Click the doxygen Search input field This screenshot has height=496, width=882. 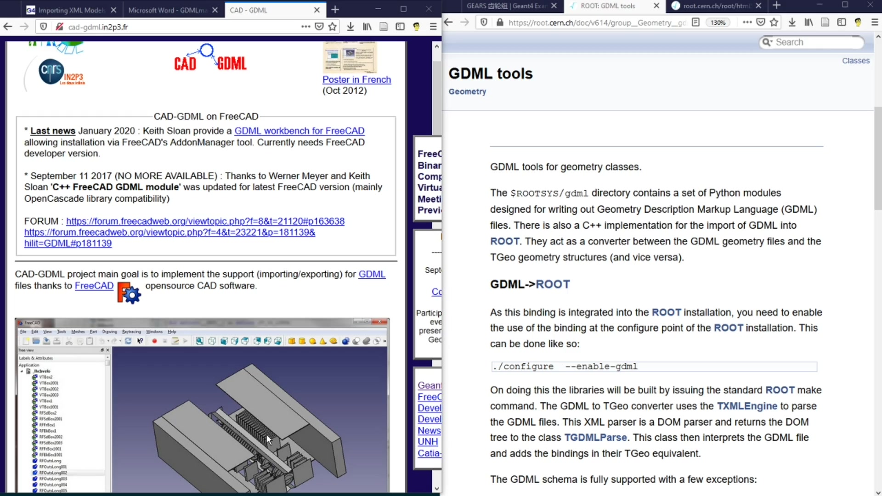813,42
